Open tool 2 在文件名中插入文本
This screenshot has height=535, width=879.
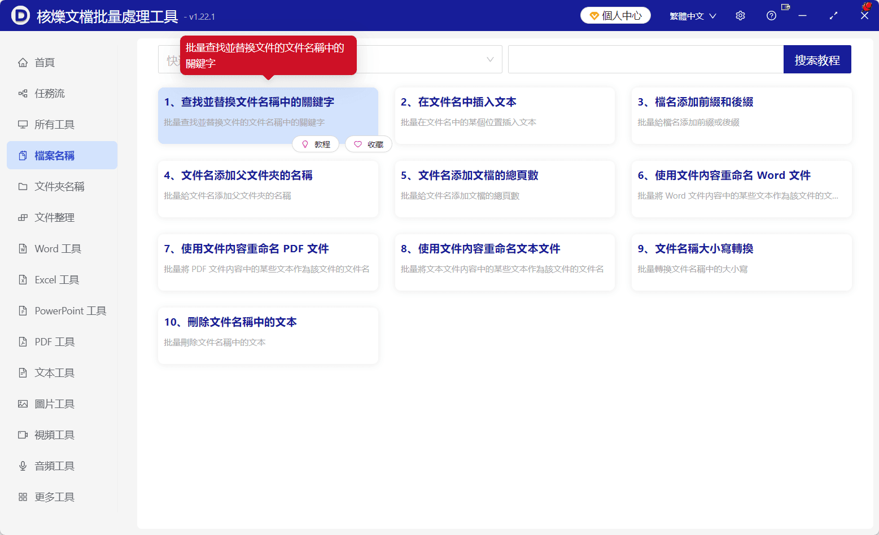(x=505, y=116)
